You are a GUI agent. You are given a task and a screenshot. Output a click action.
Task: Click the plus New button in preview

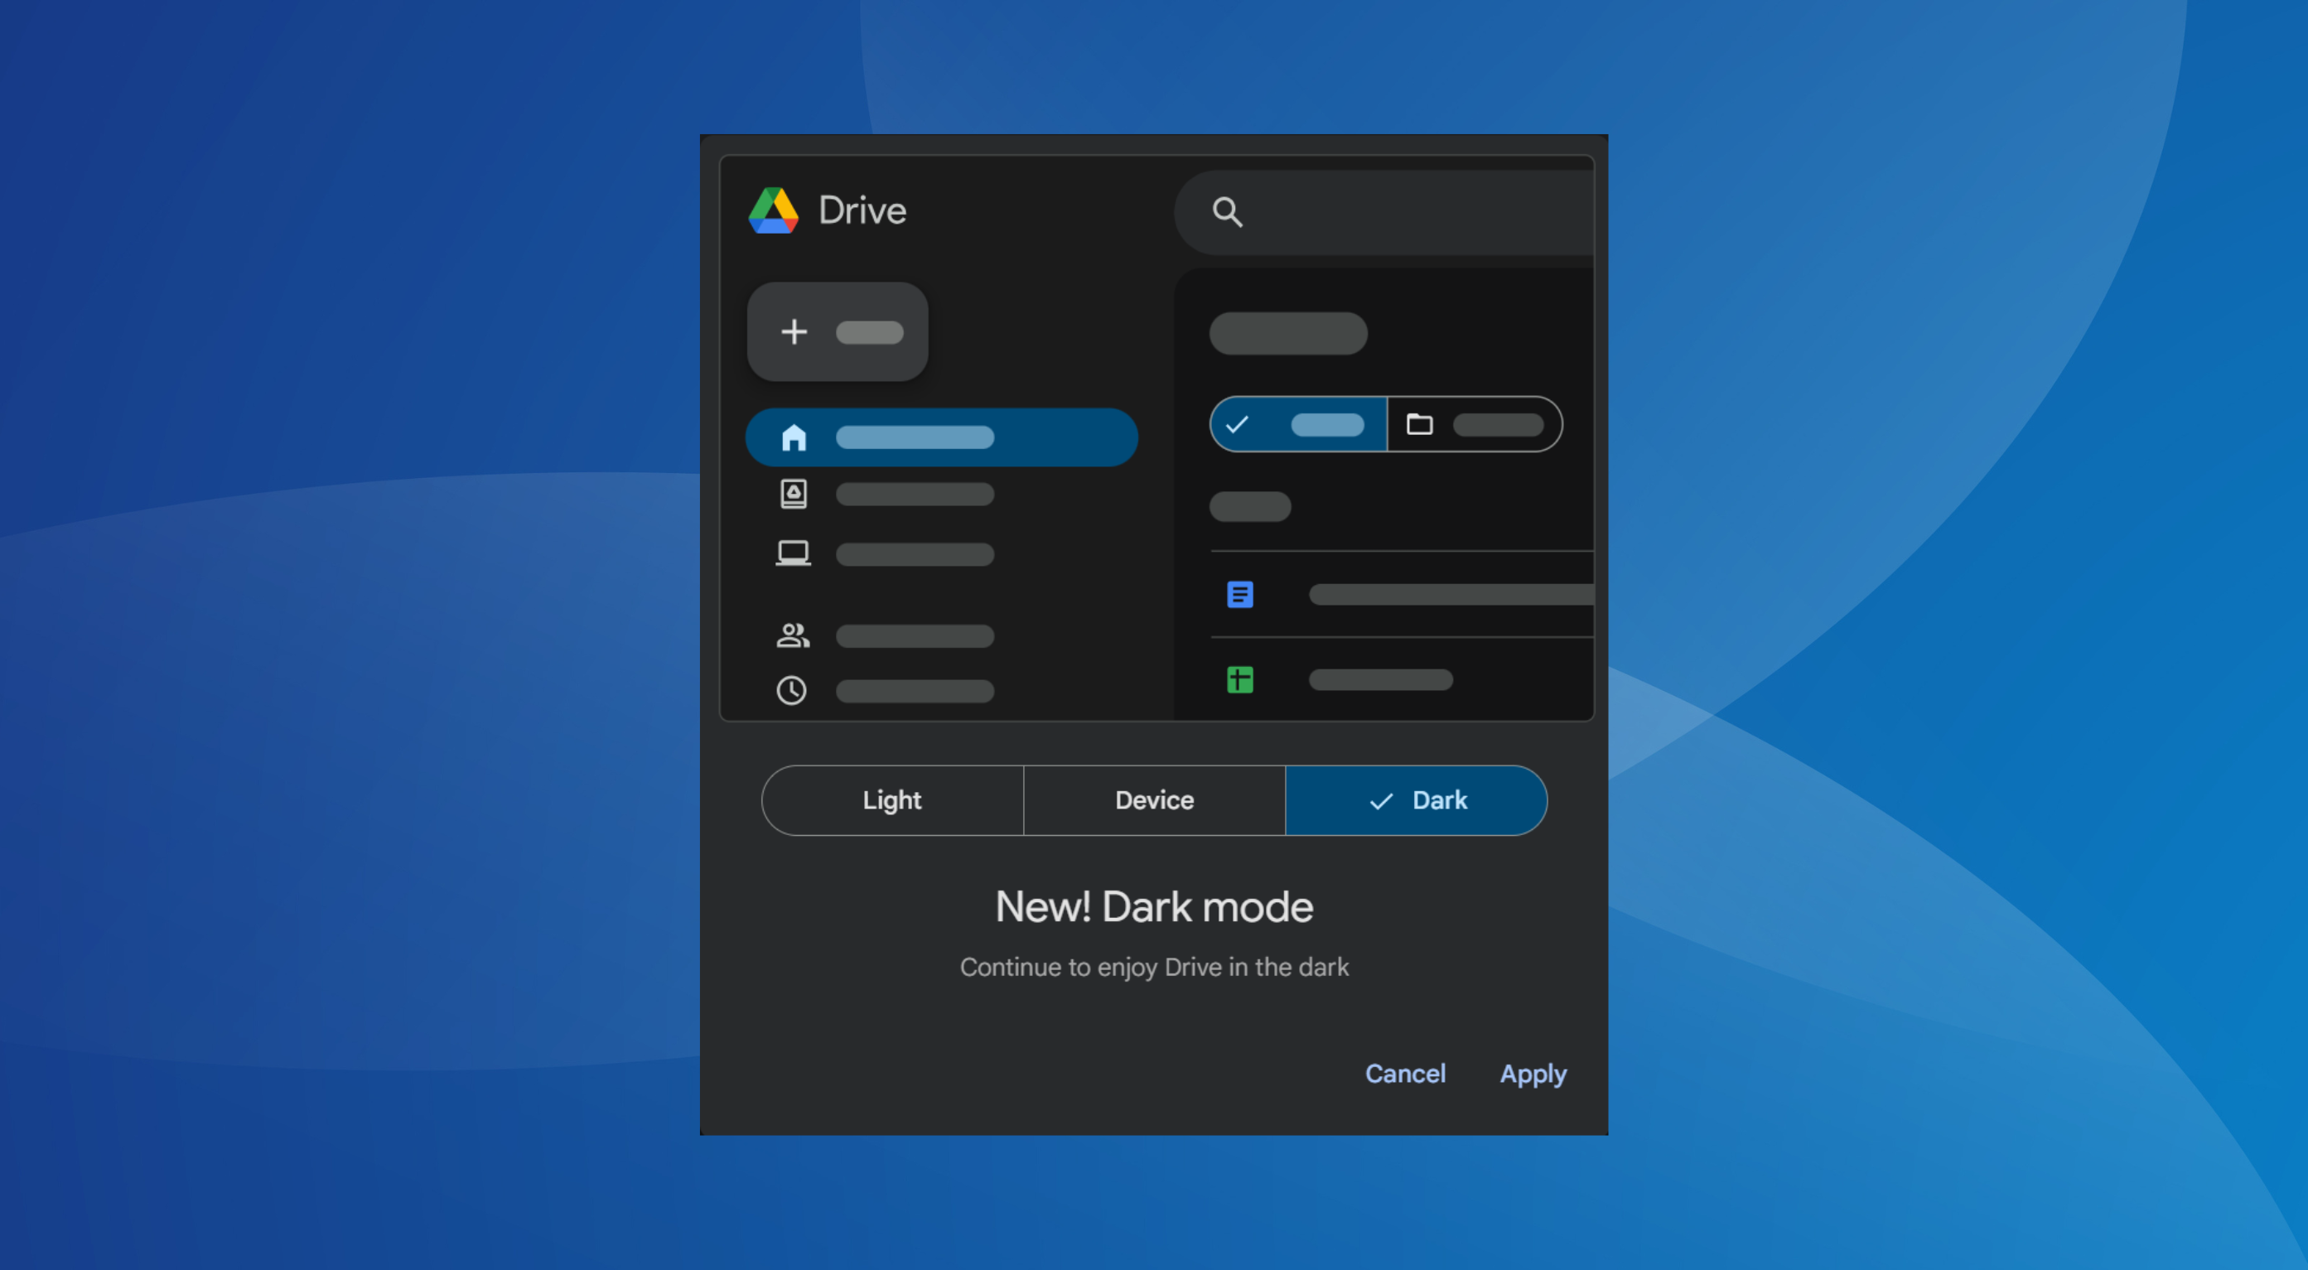coord(838,331)
